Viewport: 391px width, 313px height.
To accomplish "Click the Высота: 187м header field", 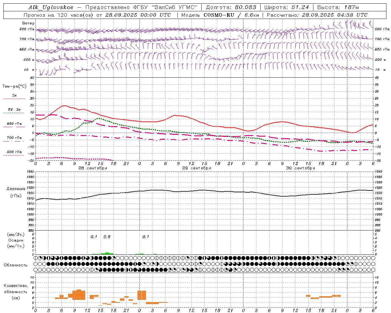I will coord(338,7).
